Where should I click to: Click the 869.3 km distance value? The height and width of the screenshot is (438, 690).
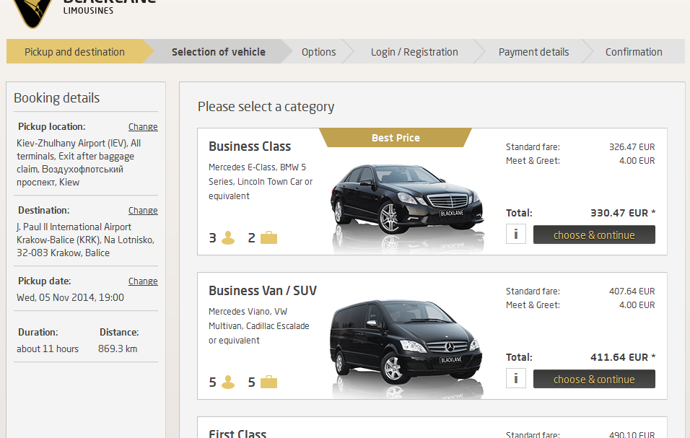click(118, 349)
